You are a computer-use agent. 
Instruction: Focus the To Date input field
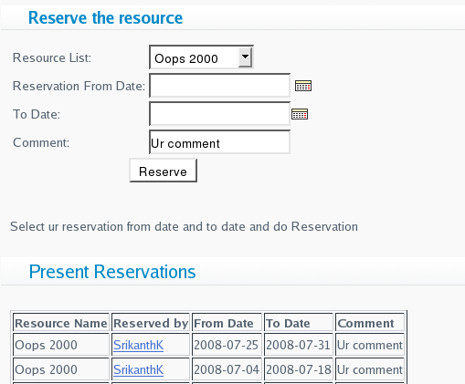point(219,114)
